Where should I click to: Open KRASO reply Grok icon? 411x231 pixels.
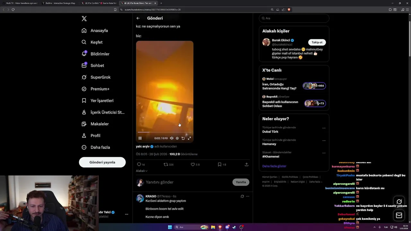click(242, 196)
